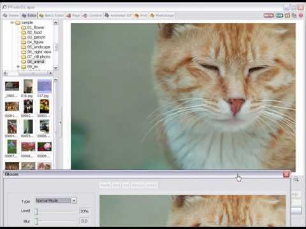Select the sample folder
This screenshot has width=306, height=229.
[x=27, y=22]
